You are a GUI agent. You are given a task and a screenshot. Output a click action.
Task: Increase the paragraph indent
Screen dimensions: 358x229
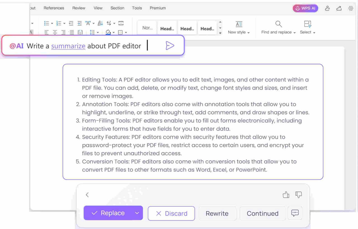pos(79,23)
